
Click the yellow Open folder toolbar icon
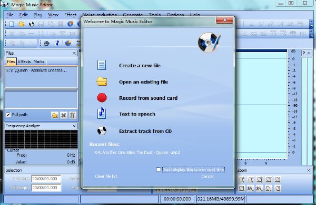tap(22, 24)
